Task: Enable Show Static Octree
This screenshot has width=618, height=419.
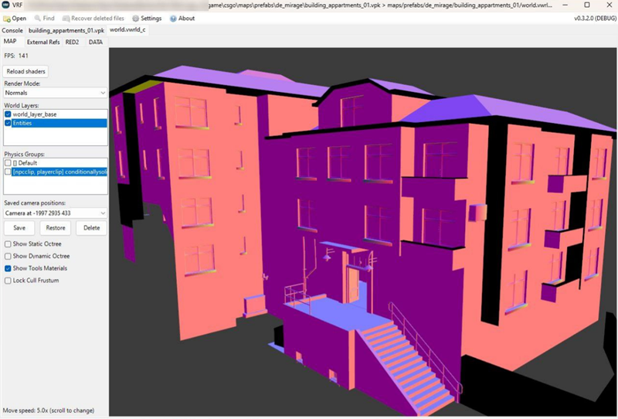Action: (x=8, y=244)
